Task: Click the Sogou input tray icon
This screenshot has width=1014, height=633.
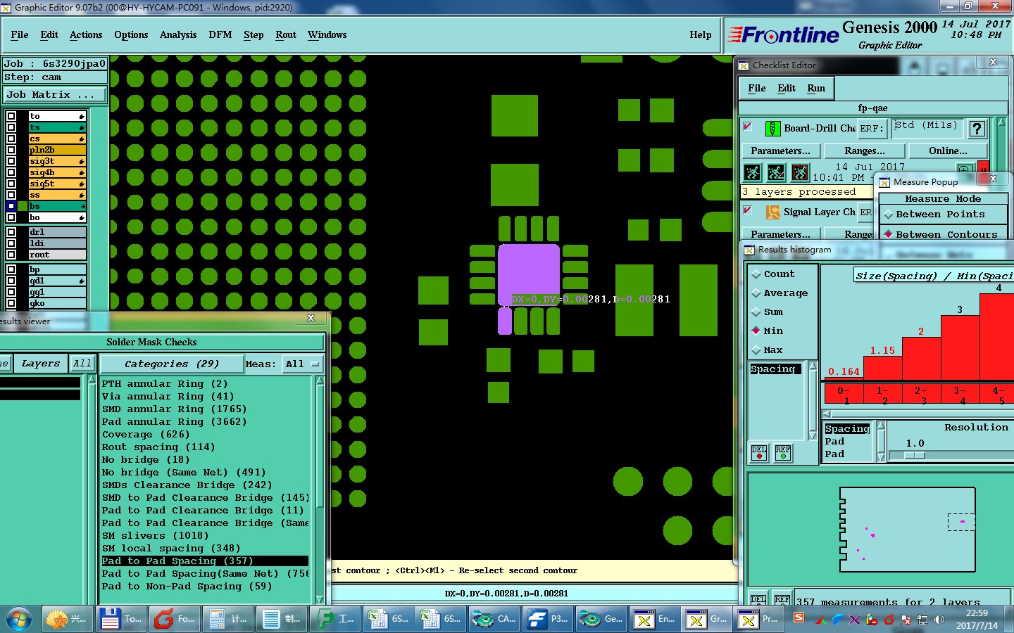Action: pyautogui.click(x=799, y=618)
